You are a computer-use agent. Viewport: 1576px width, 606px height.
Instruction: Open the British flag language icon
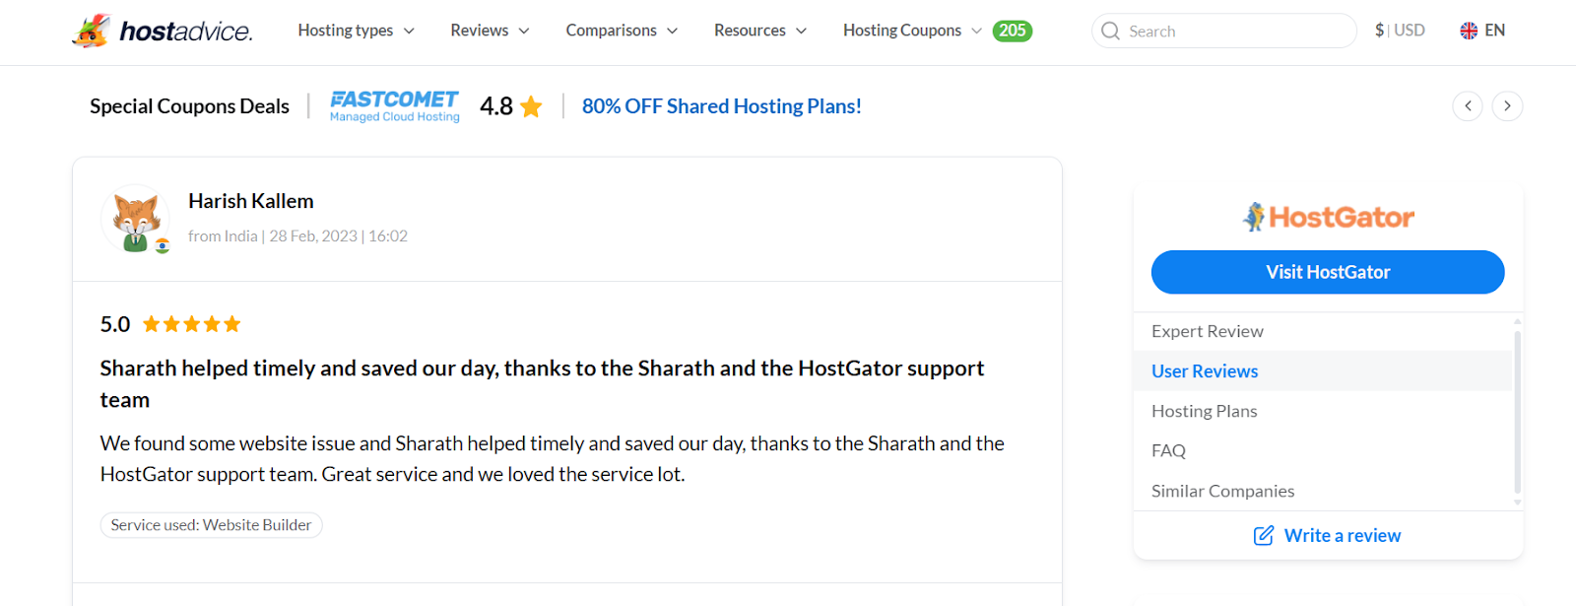coord(1469,30)
